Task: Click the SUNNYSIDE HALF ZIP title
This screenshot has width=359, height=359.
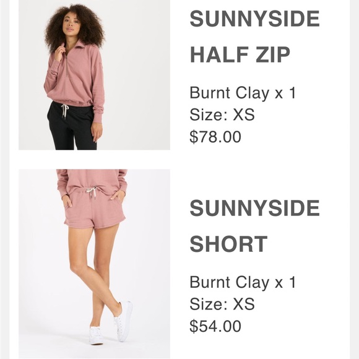Action: coord(254,36)
